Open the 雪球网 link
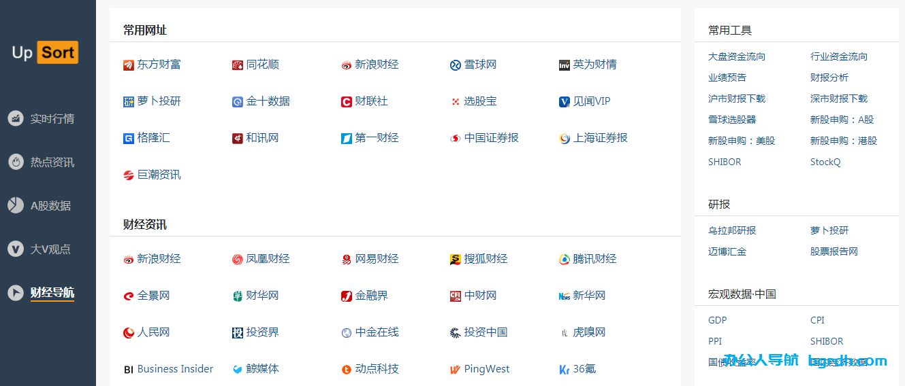The height and width of the screenshot is (386, 905). [480, 65]
